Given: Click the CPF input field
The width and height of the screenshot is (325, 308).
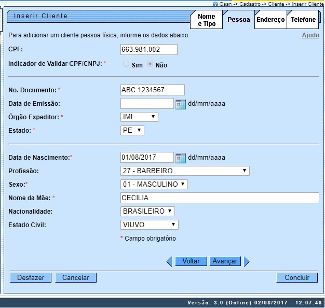Looking at the screenshot, I should click(148, 50).
